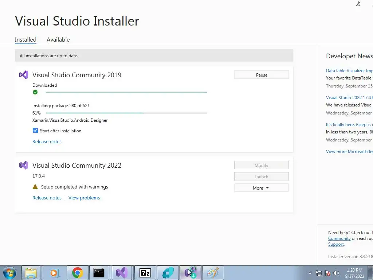The height and width of the screenshot is (280, 373).
Task: Click Installing: package 580 of 621 text
Action: [61, 105]
